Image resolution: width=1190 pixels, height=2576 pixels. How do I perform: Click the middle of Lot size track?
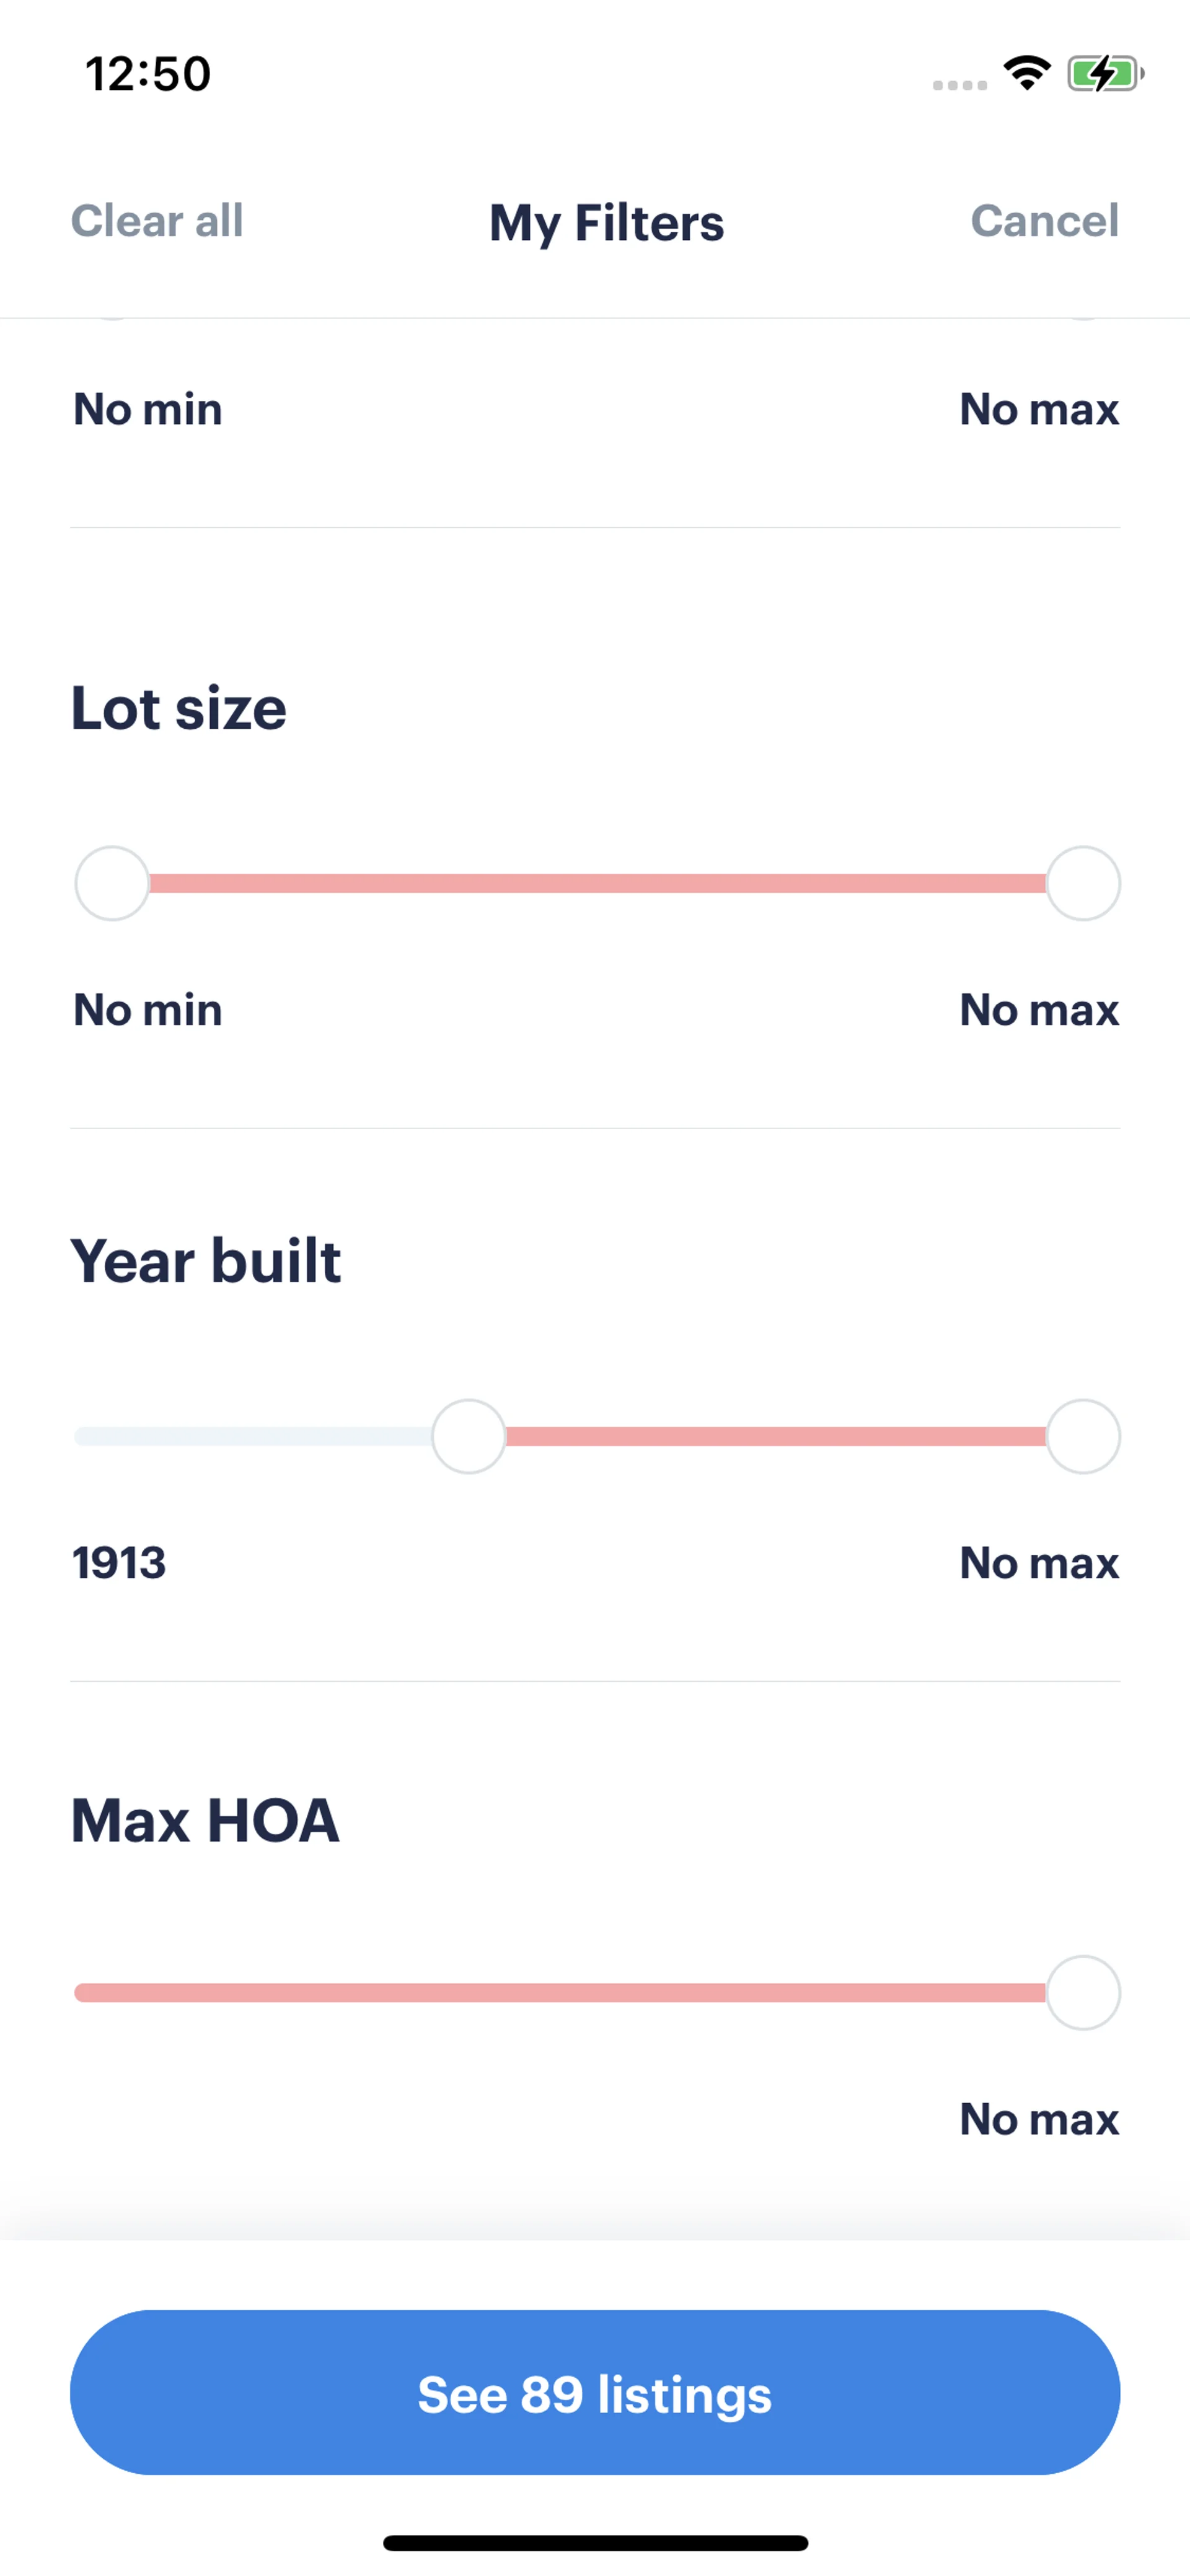(597, 883)
